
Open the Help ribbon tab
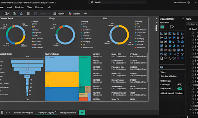pyautogui.click(x=49, y=7)
